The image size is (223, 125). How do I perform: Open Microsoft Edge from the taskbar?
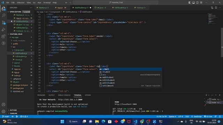pyautogui.click(x=103, y=122)
